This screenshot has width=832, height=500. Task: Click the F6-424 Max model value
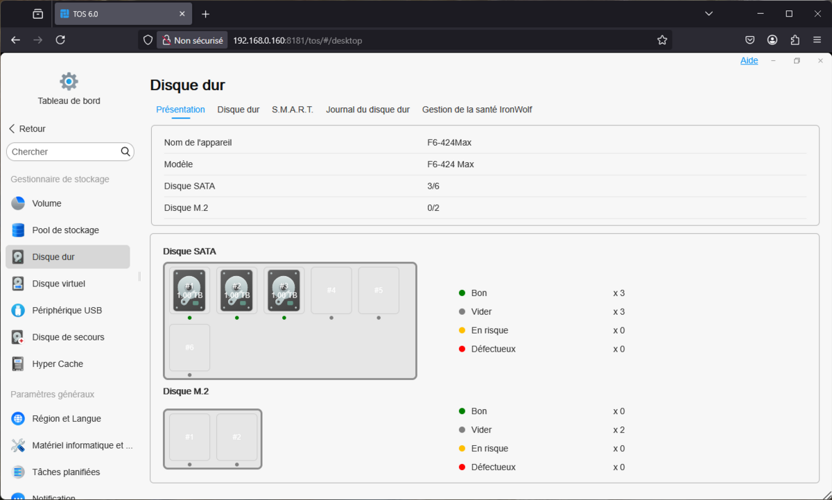(x=451, y=164)
